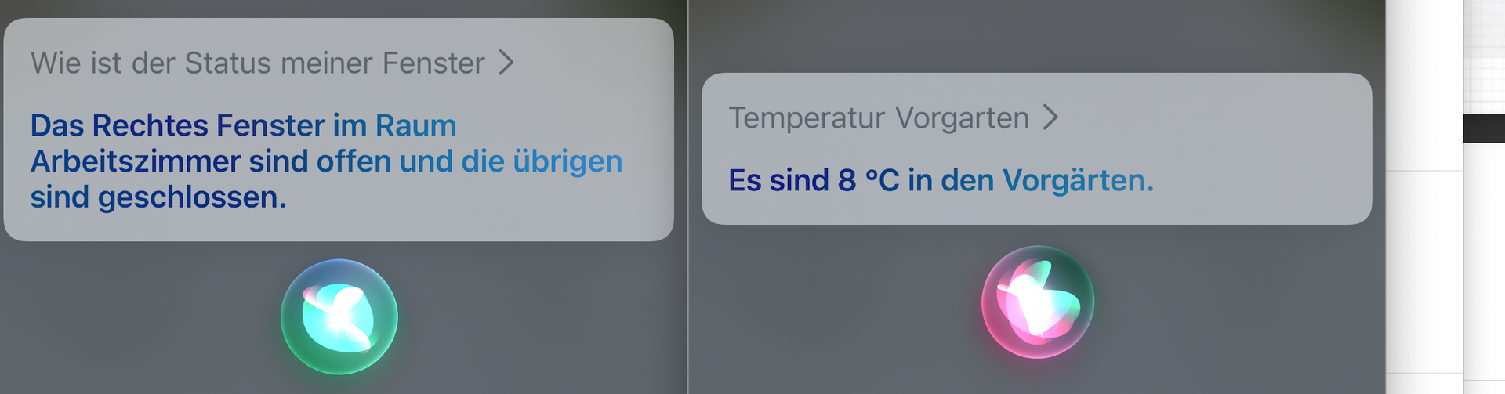
Task: Click "und die übrigen" response text
Action: click(511, 161)
